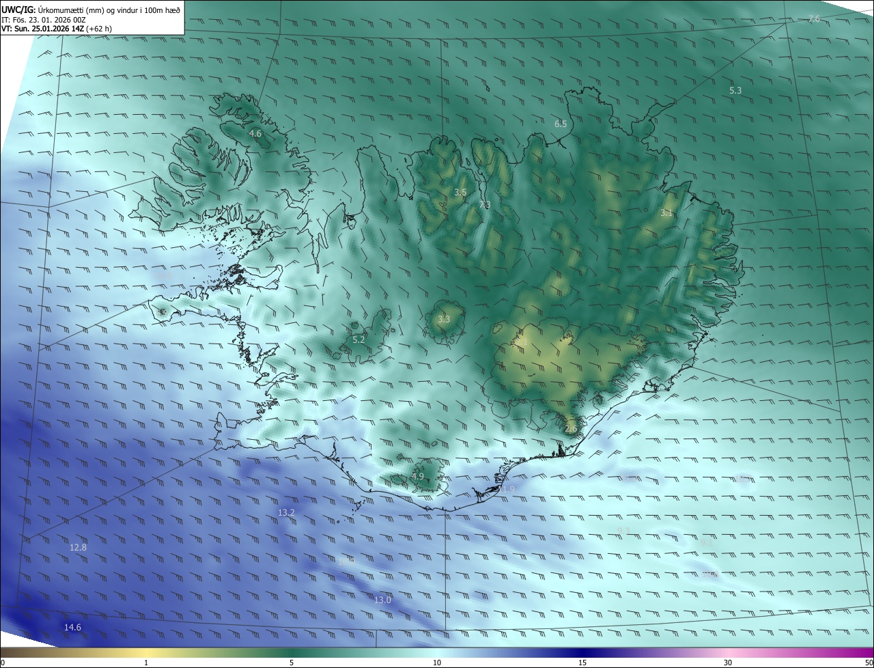Click the 7.6 value label on the map

(813, 18)
